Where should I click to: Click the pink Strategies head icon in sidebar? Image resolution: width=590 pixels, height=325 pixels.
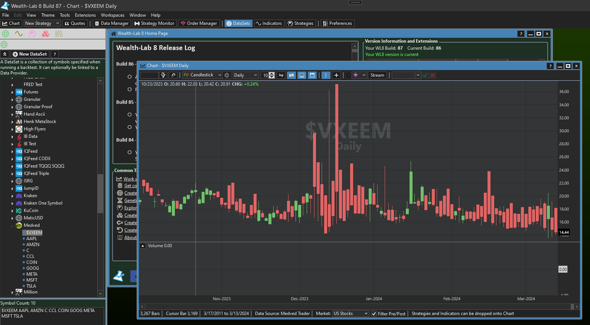coord(32,34)
